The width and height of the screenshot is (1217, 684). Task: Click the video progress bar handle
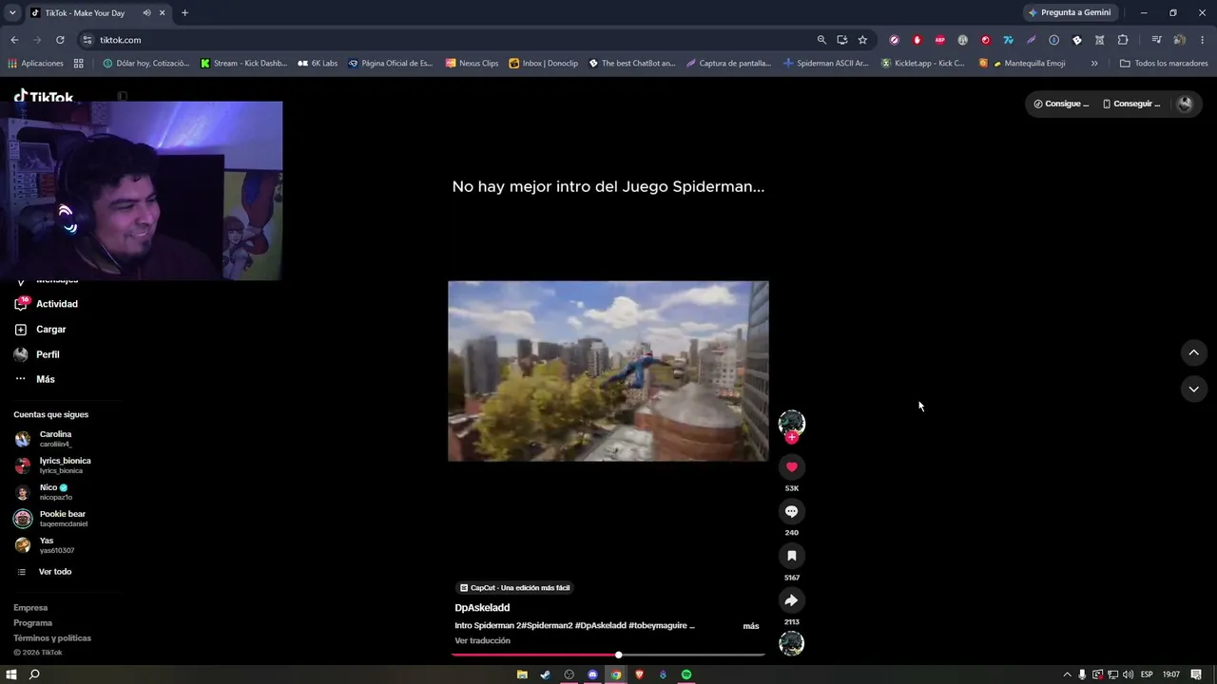(618, 655)
